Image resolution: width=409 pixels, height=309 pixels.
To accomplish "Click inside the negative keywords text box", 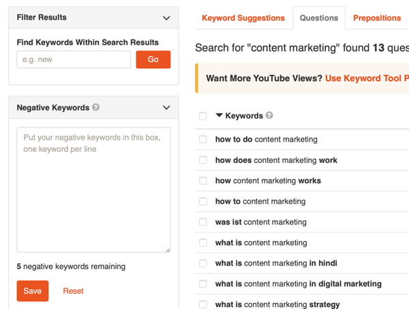I will click(x=93, y=190).
